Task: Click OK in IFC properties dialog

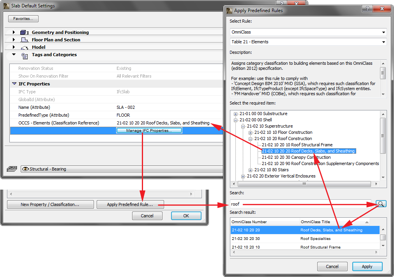Action: [186, 216]
